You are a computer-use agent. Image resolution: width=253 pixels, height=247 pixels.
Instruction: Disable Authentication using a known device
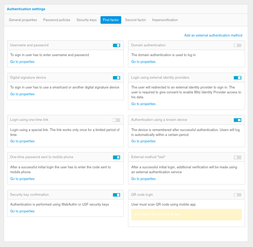pyautogui.click(x=237, y=120)
